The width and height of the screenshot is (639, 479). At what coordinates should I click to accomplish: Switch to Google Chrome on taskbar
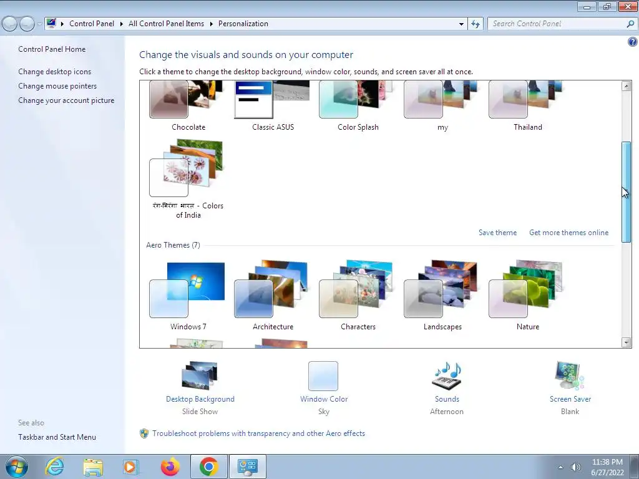(208, 467)
